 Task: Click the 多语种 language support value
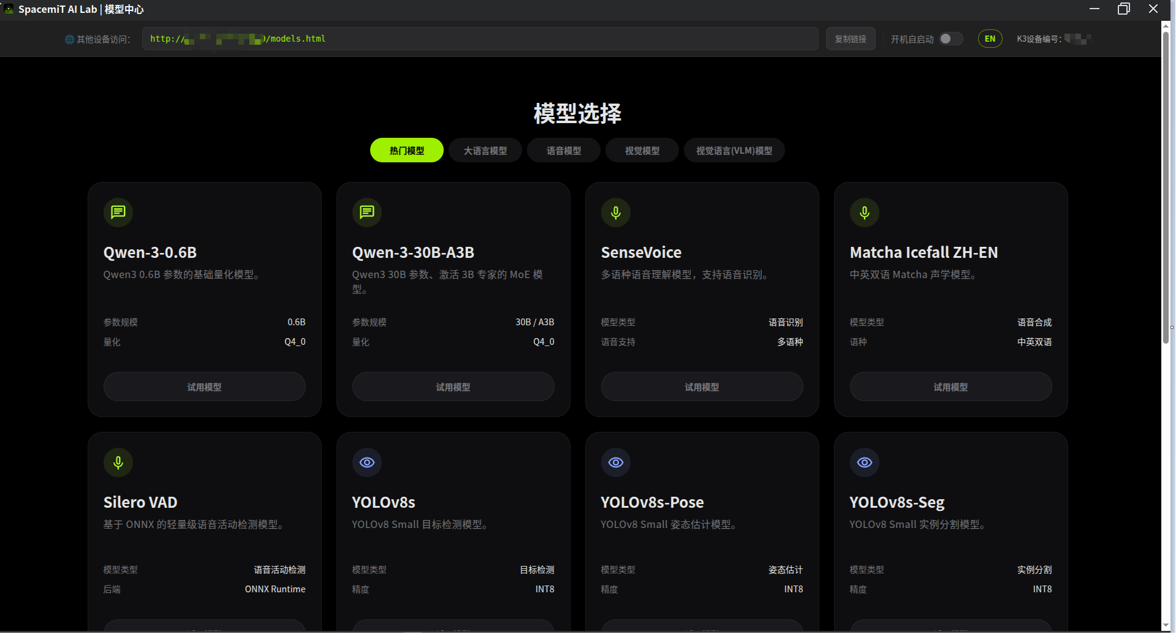click(790, 342)
